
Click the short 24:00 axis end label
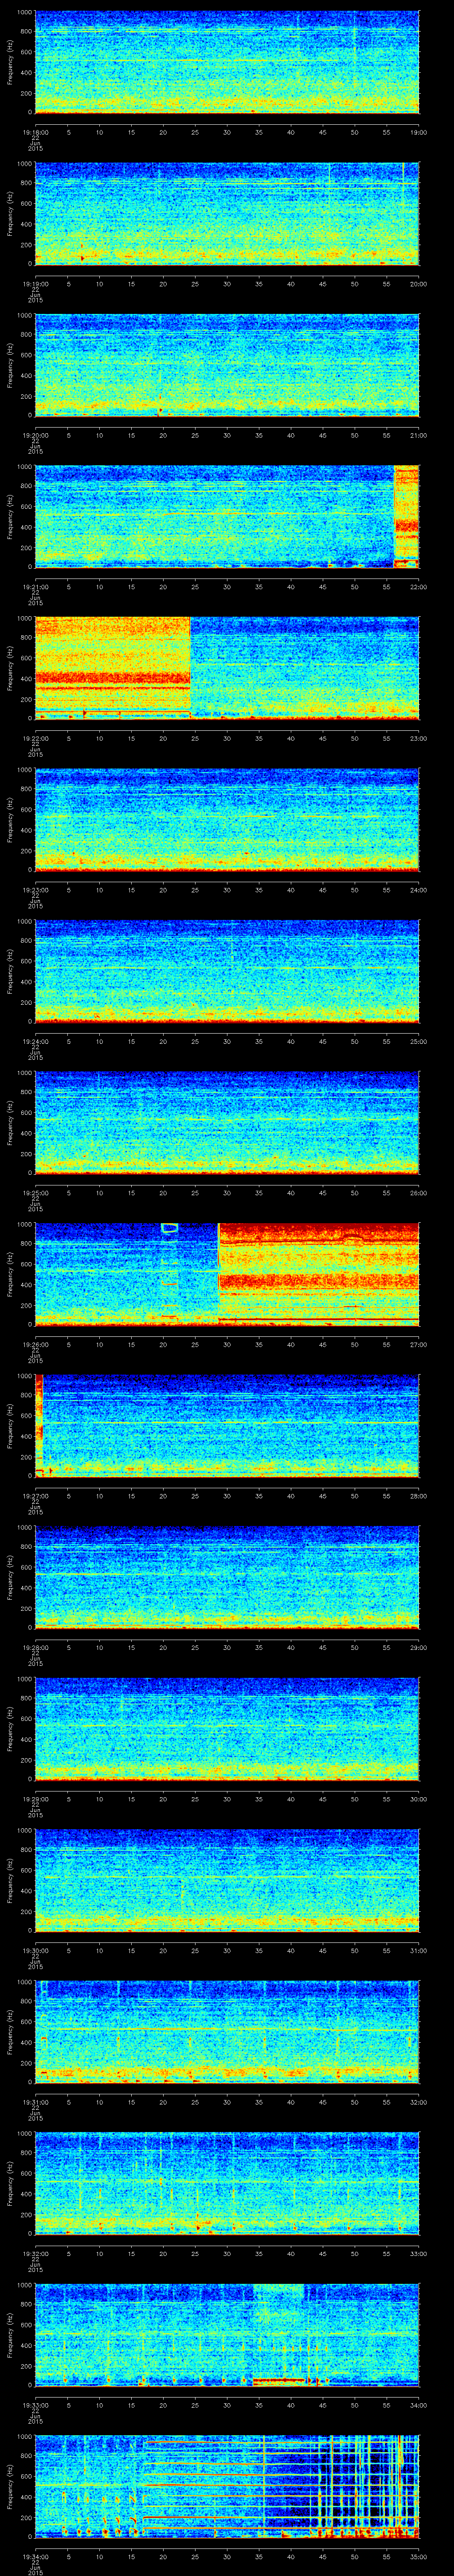point(418,890)
